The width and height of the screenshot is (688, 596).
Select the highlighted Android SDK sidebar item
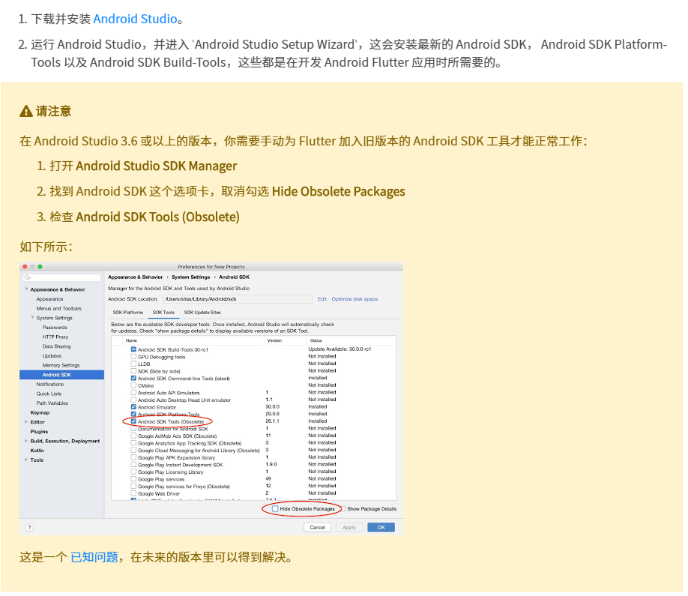(x=62, y=375)
